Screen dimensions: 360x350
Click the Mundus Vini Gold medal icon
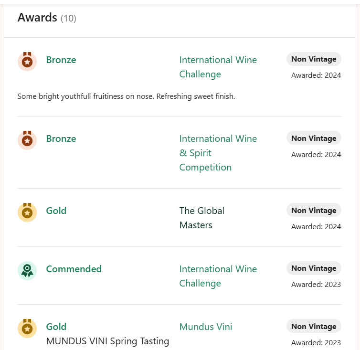(x=27, y=328)
